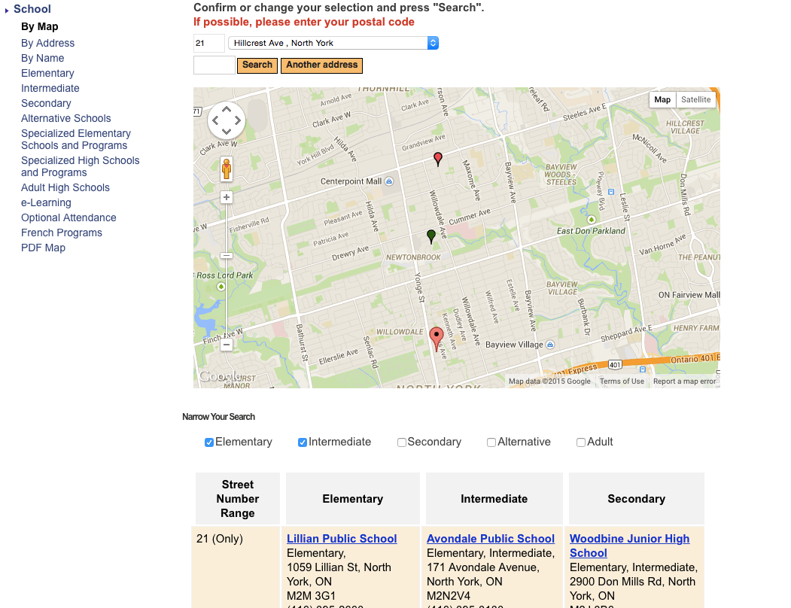
Task: Open Elementary in sidebar menu
Action: (47, 73)
